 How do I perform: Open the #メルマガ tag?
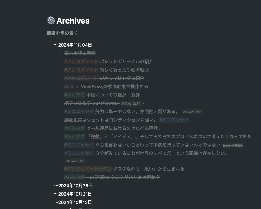[75, 95]
